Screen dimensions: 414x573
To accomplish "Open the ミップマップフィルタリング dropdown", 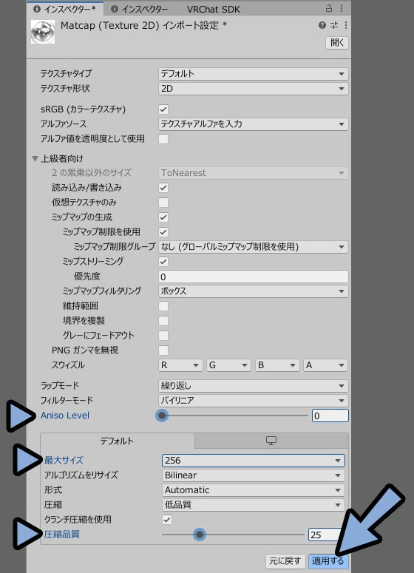I will (254, 291).
